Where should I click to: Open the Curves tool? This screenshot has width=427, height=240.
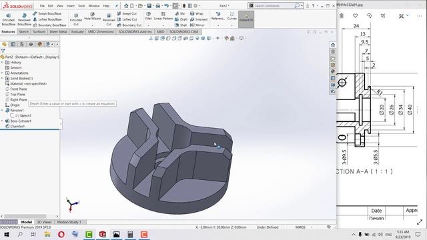(x=232, y=16)
